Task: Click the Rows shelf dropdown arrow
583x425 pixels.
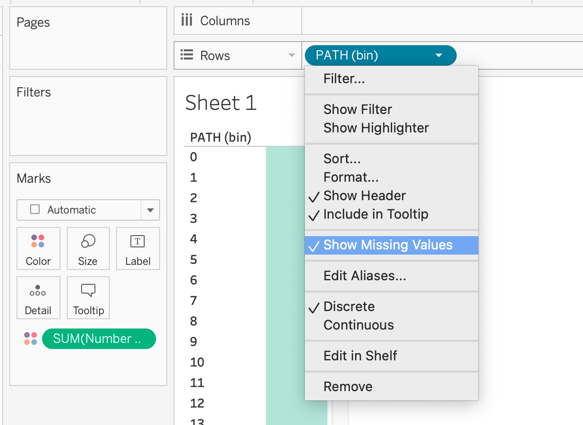Action: pos(291,55)
